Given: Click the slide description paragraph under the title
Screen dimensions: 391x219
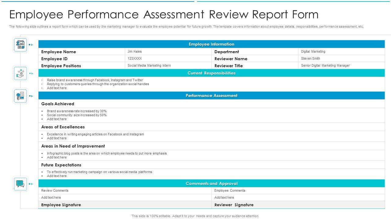Looking at the screenshot, I should (186, 26).
